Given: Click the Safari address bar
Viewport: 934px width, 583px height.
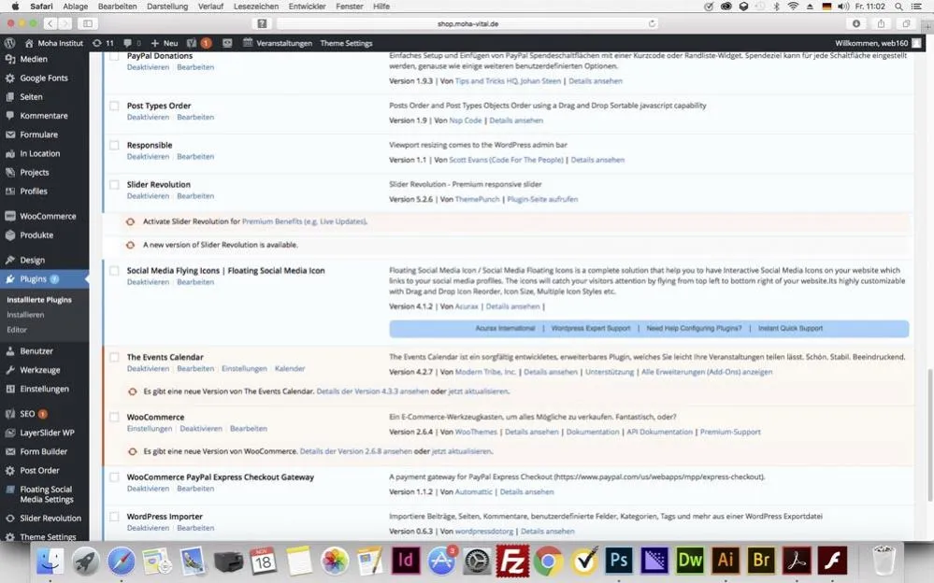Looking at the screenshot, I should click(467, 23).
